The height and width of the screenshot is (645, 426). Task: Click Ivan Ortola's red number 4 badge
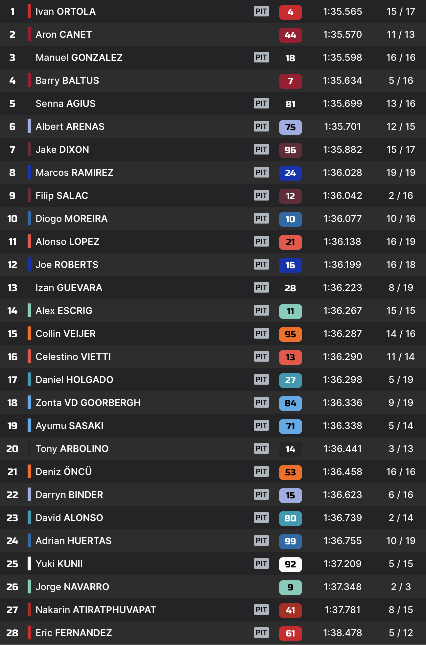pyautogui.click(x=290, y=12)
